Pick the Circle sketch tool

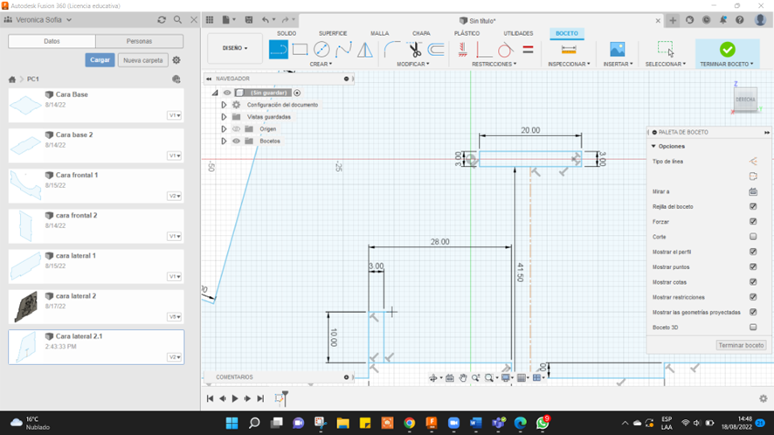[x=321, y=50]
